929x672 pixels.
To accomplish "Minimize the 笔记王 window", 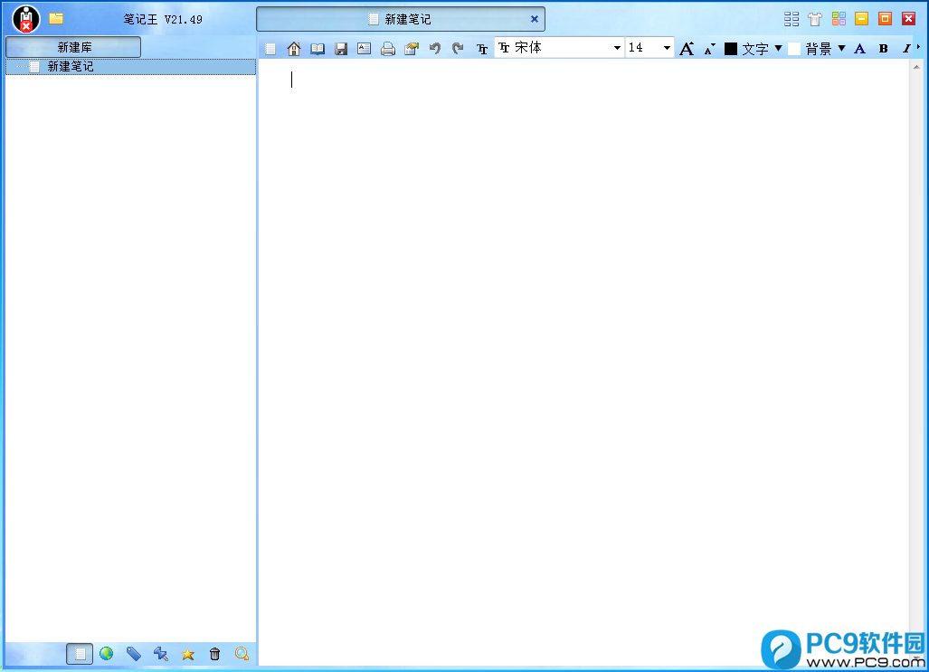I will coord(862,19).
